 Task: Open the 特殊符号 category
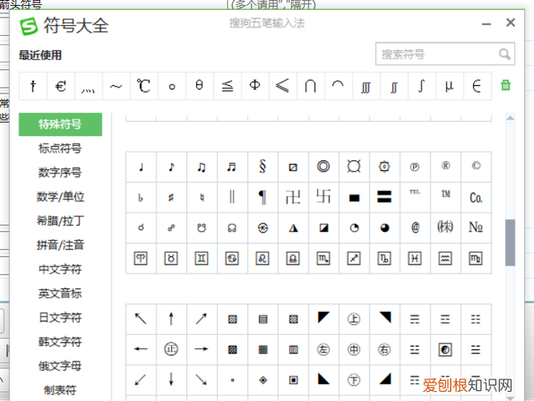click(x=60, y=124)
